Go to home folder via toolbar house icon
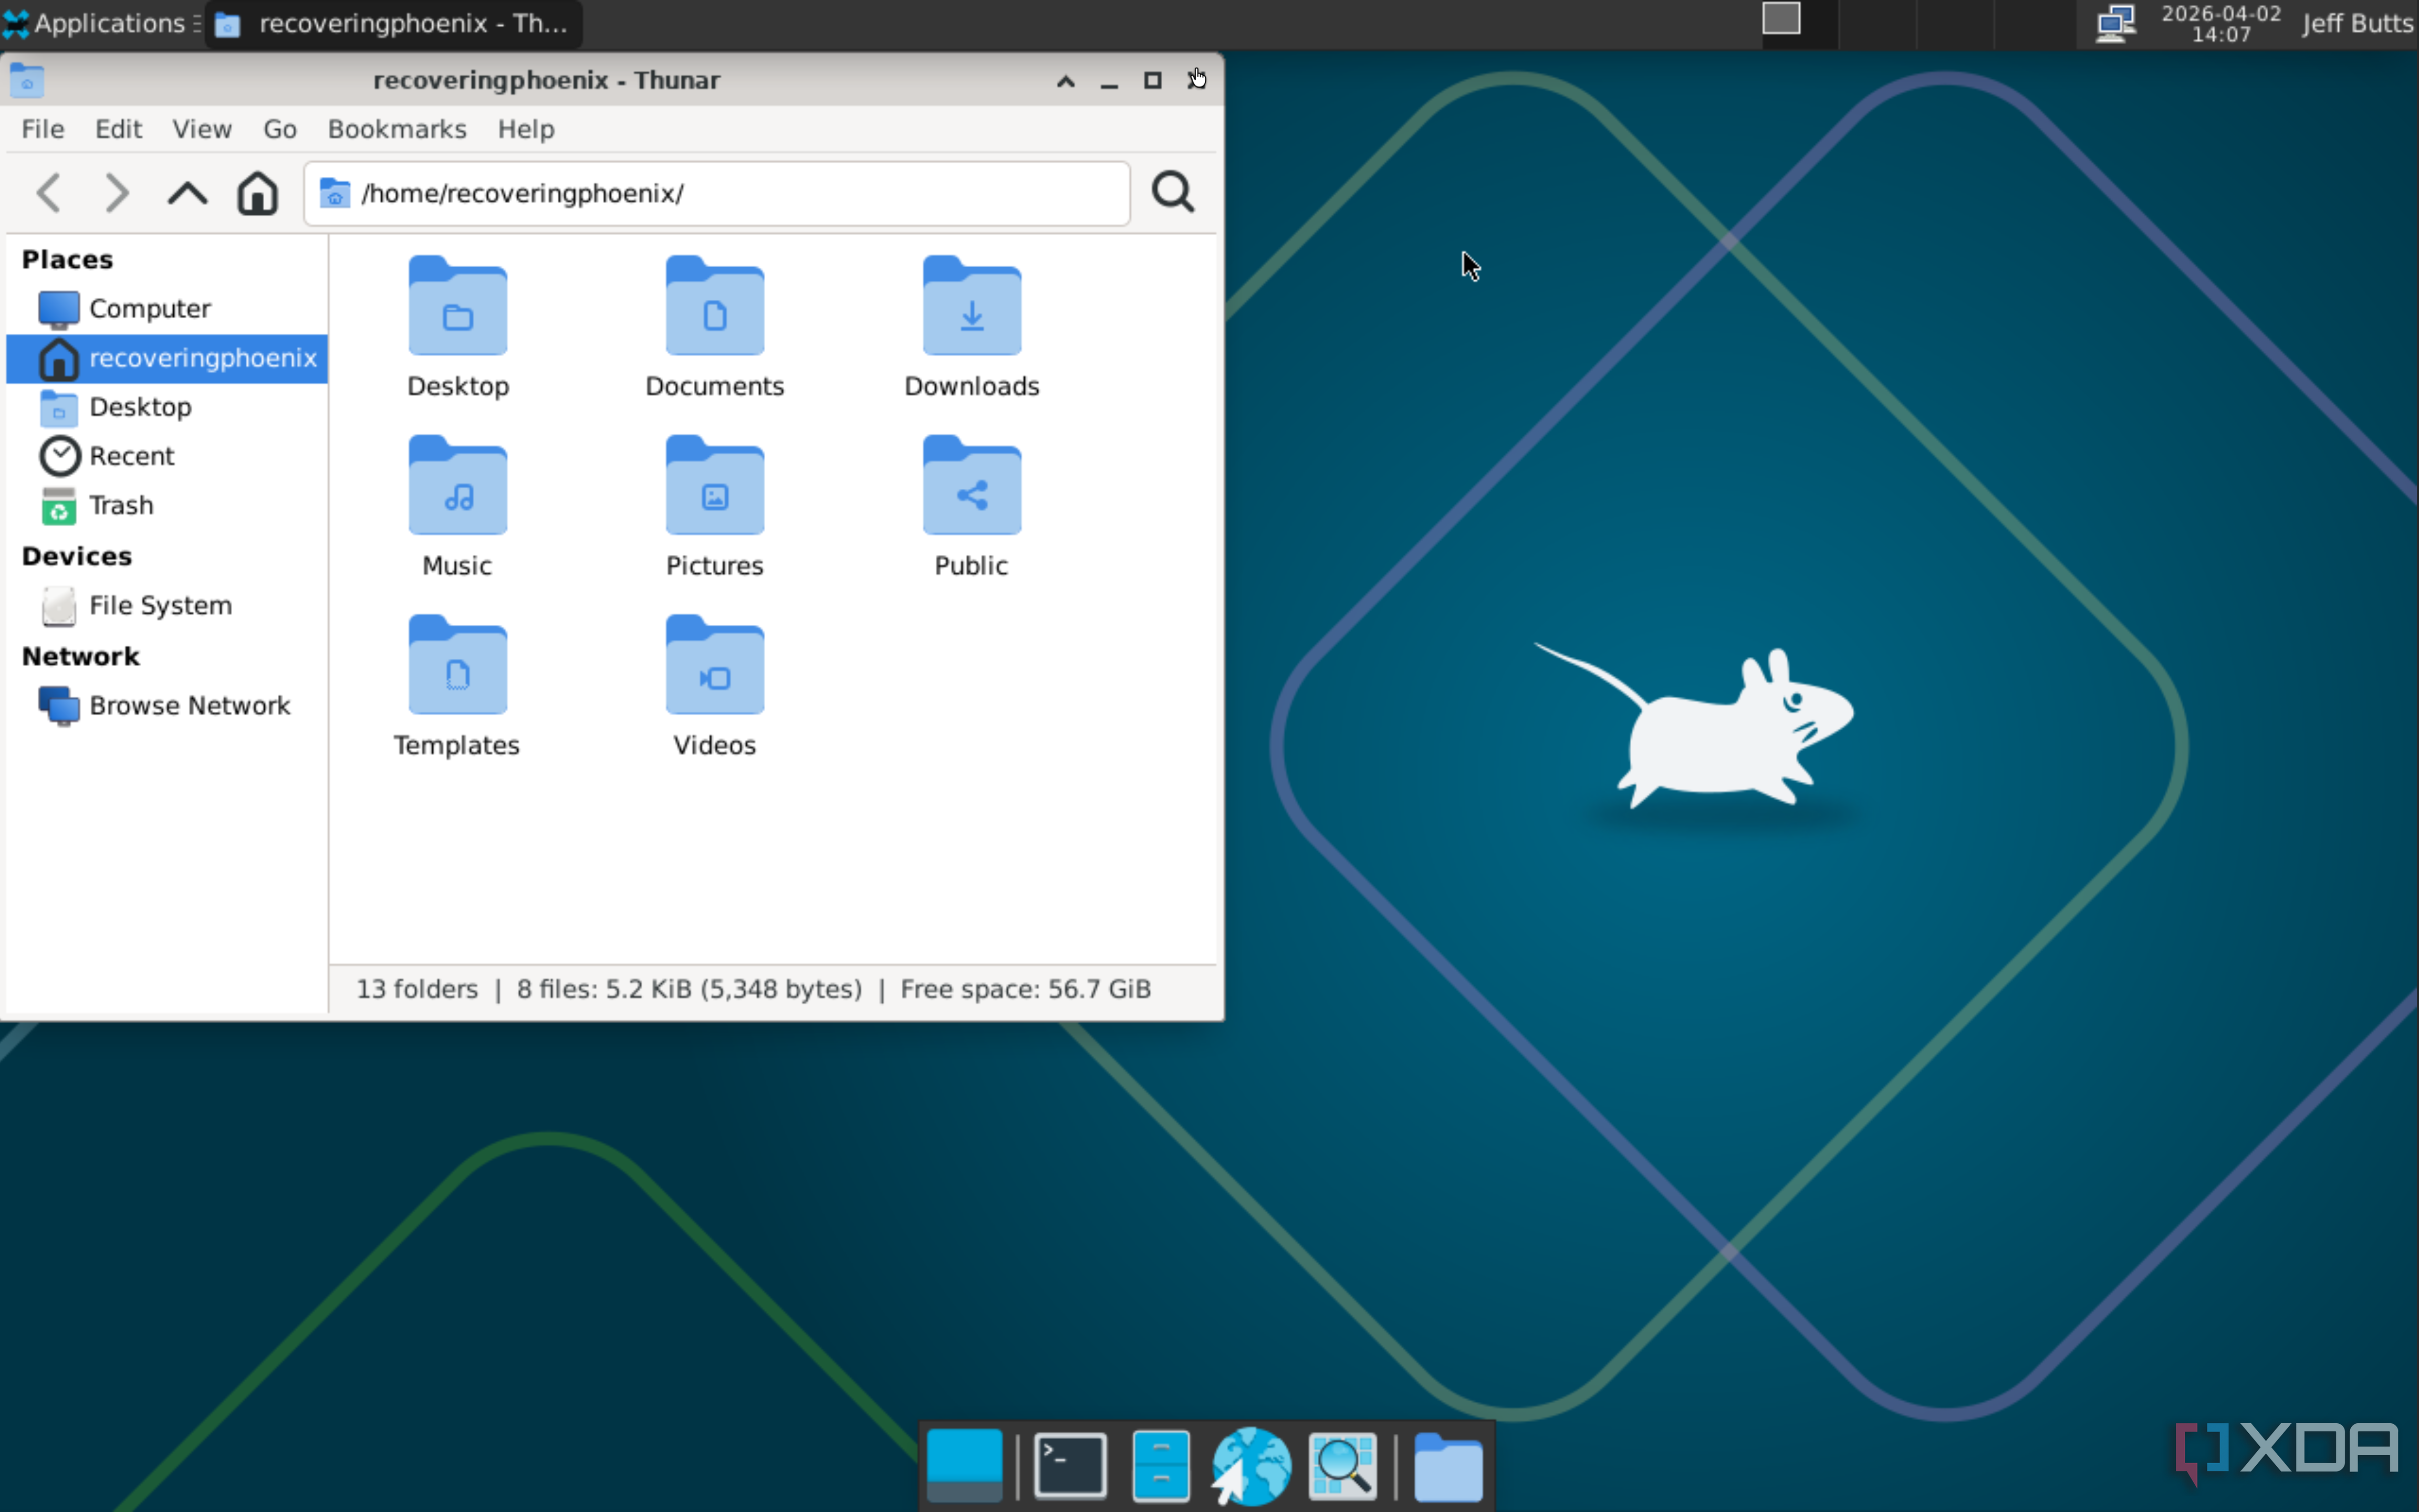2419x1512 pixels. click(x=257, y=192)
